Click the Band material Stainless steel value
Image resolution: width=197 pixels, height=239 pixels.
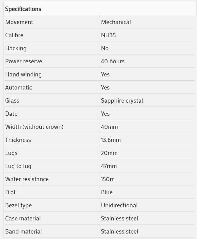point(119,232)
